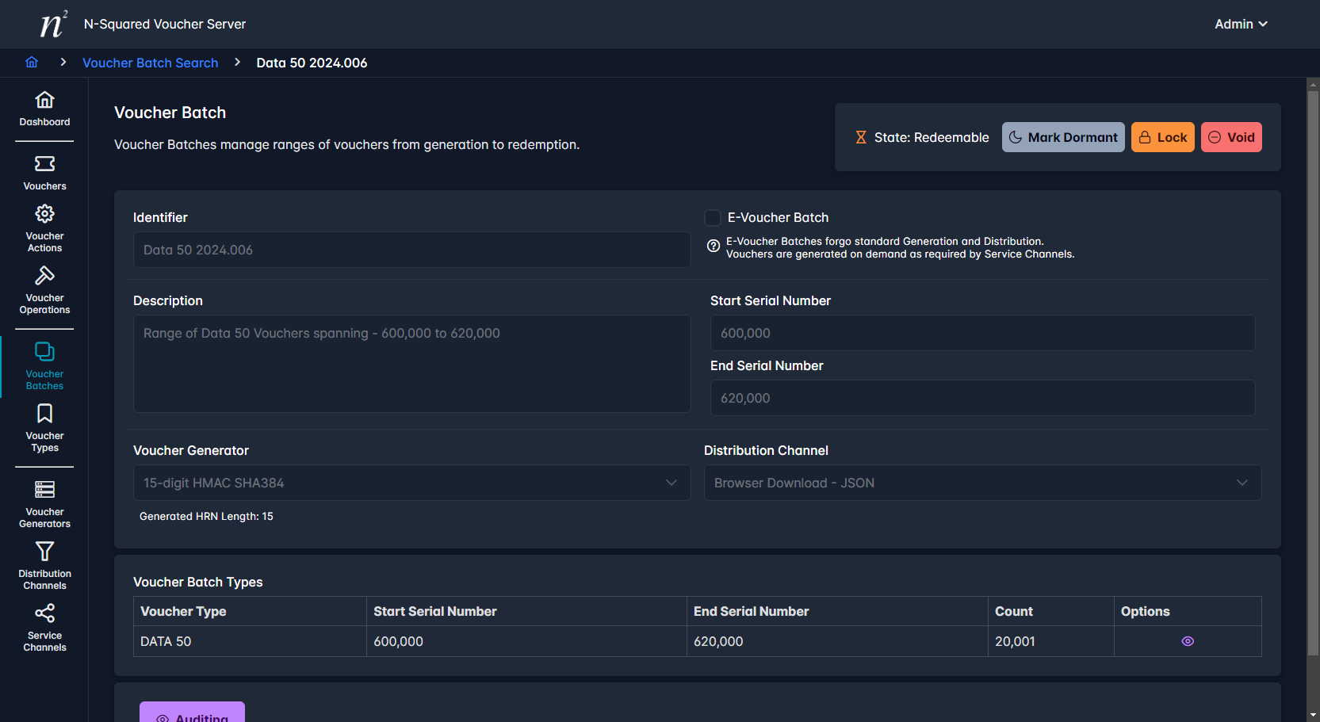Screen dimensions: 1320x722
Task: Click the orange Lock button
Action: pyautogui.click(x=1162, y=137)
